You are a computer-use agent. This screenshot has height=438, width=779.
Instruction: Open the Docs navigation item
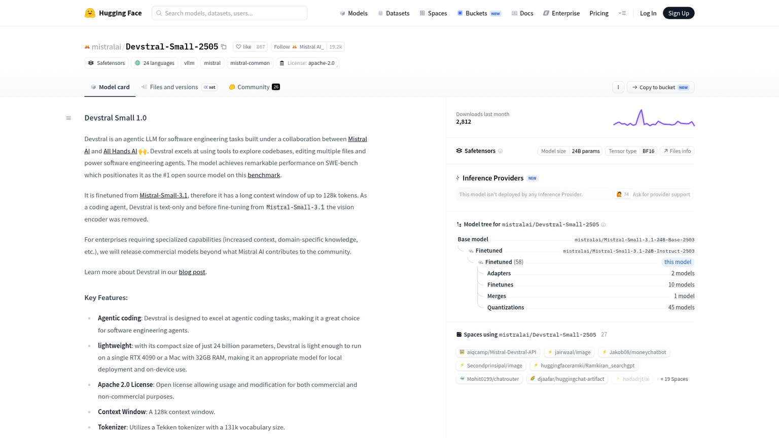pos(522,13)
